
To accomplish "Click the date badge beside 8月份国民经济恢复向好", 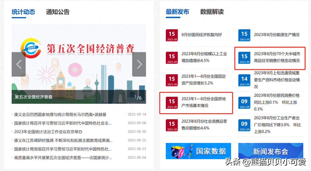I will click(x=172, y=35).
